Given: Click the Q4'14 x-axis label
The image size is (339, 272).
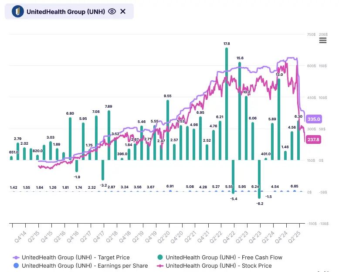Looking at the screenshot, I should [x=20, y=237].
